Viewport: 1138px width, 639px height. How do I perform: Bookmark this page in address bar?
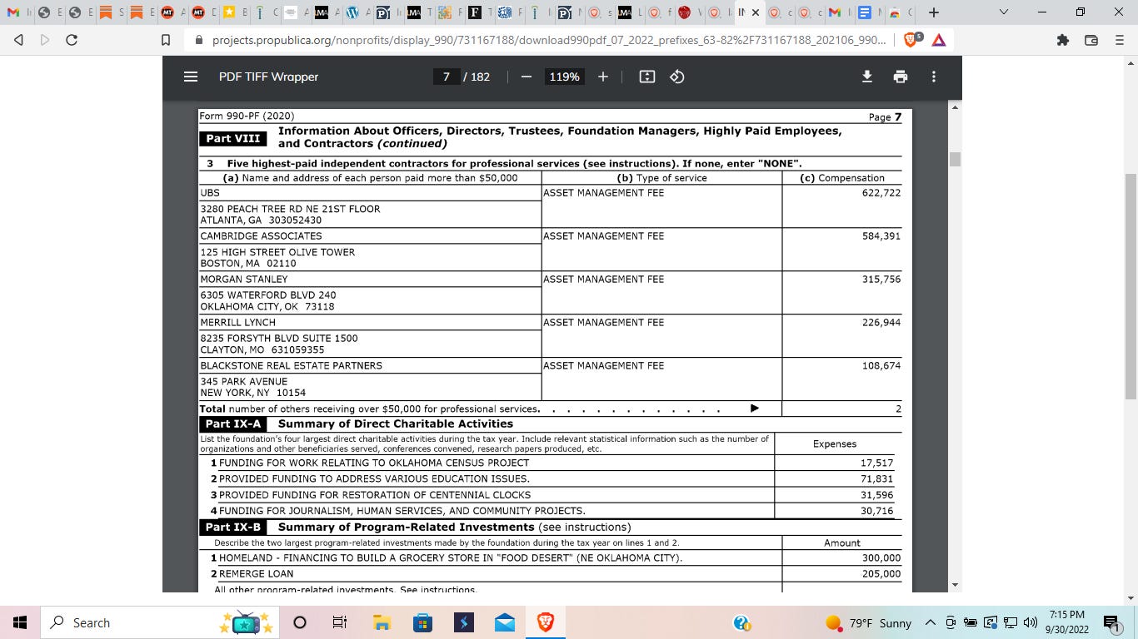click(x=166, y=39)
